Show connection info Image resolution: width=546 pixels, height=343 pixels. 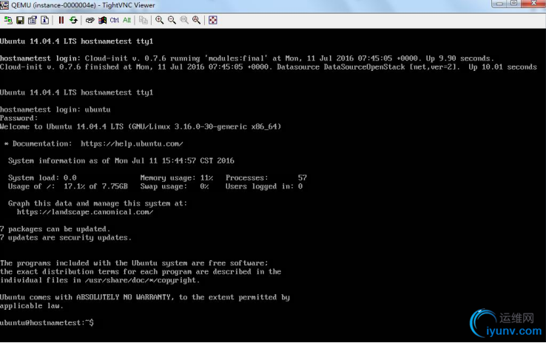tap(45, 20)
